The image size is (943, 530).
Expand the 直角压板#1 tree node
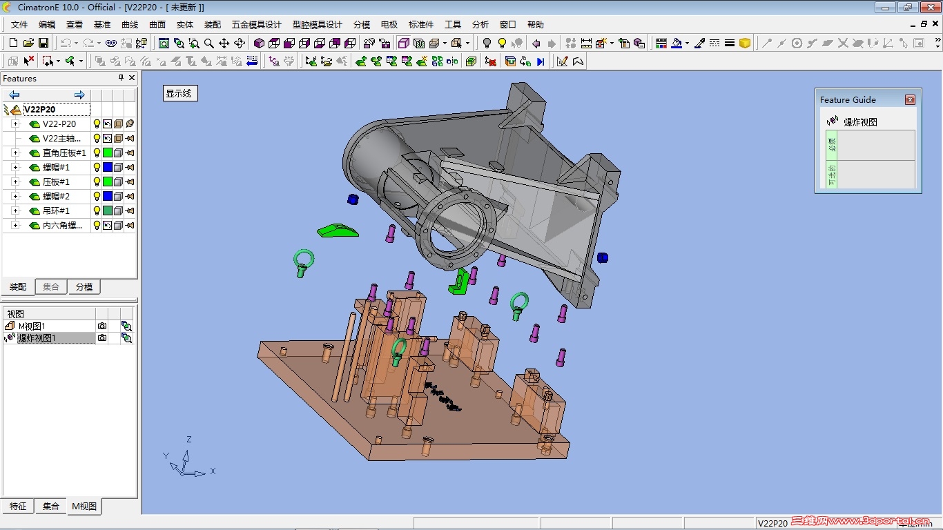tap(15, 153)
